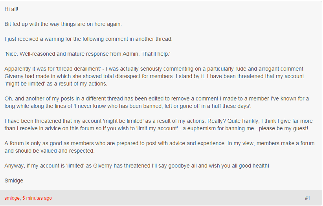
Task: Open smidge's user profile link
Action: tap(12, 198)
